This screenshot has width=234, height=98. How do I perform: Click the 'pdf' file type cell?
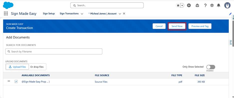[180, 82]
